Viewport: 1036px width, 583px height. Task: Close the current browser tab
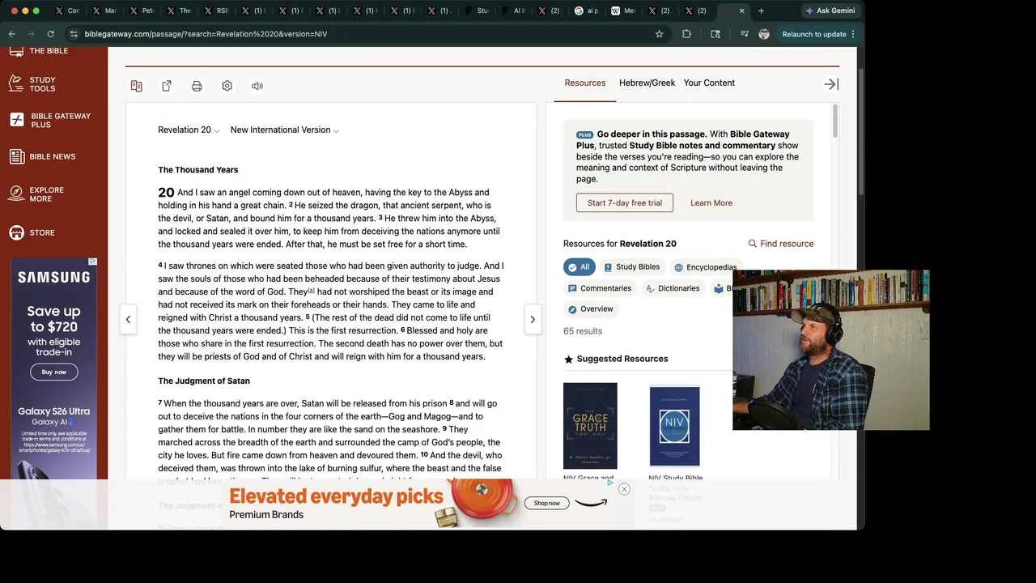click(x=742, y=11)
